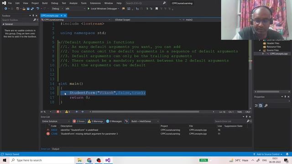Click the Categorized icon in Properties
This screenshot has width=292, height=164.
[x=256, y=106]
